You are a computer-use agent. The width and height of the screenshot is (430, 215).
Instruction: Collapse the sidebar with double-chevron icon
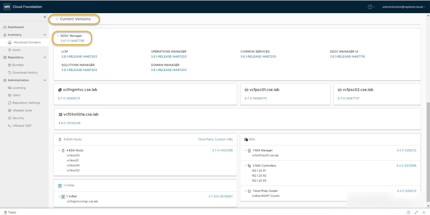(x=45, y=17)
